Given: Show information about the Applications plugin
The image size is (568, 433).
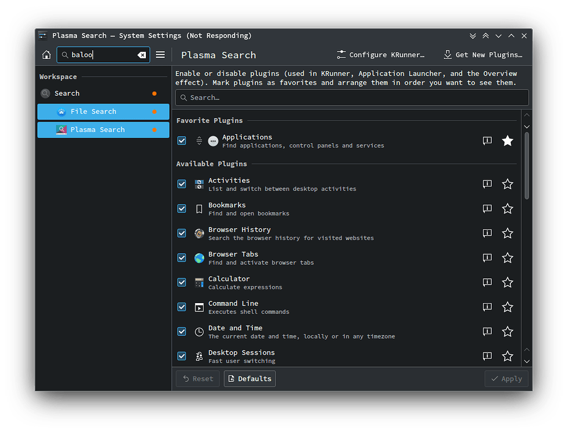Looking at the screenshot, I should point(487,140).
